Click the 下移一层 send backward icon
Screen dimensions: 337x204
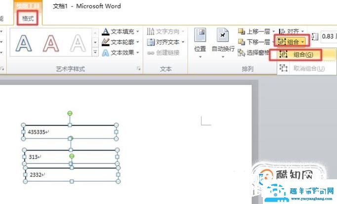pos(242,42)
